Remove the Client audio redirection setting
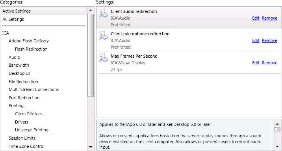 (269, 18)
